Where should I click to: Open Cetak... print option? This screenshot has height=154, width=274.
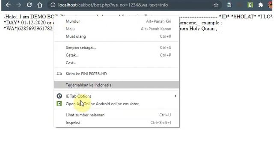point(116,55)
